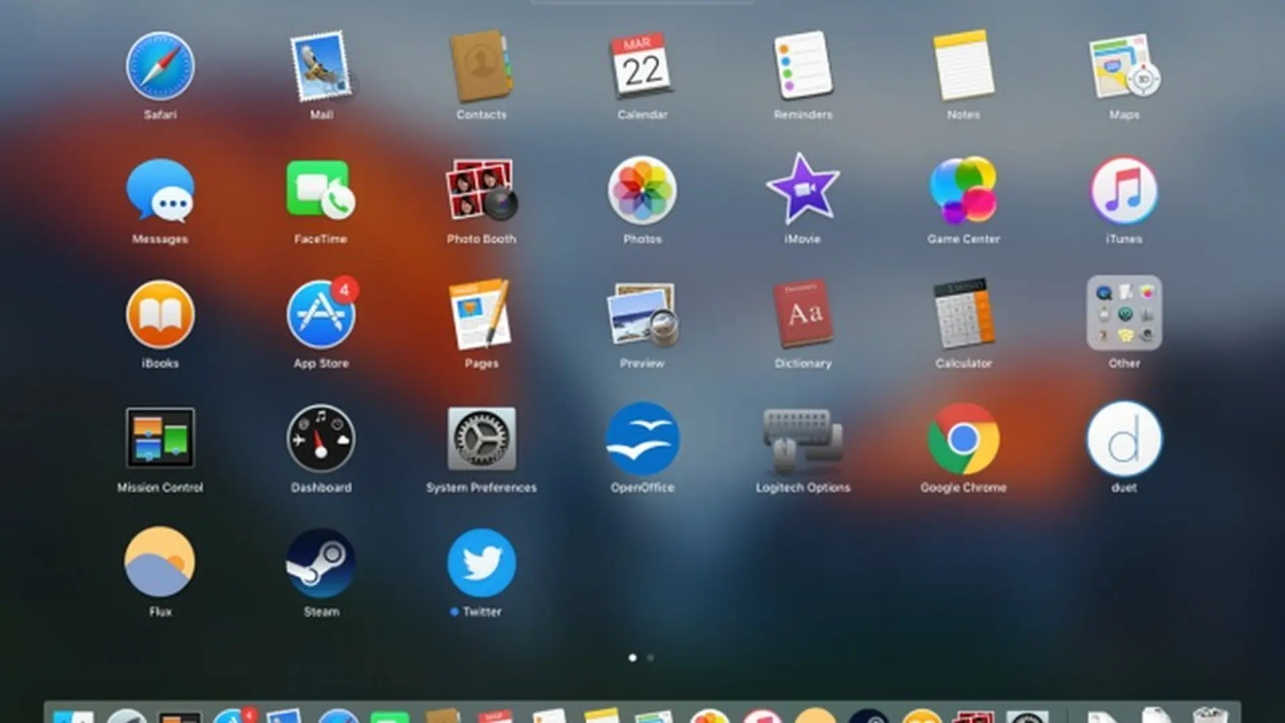Launch Pages

[x=481, y=315]
